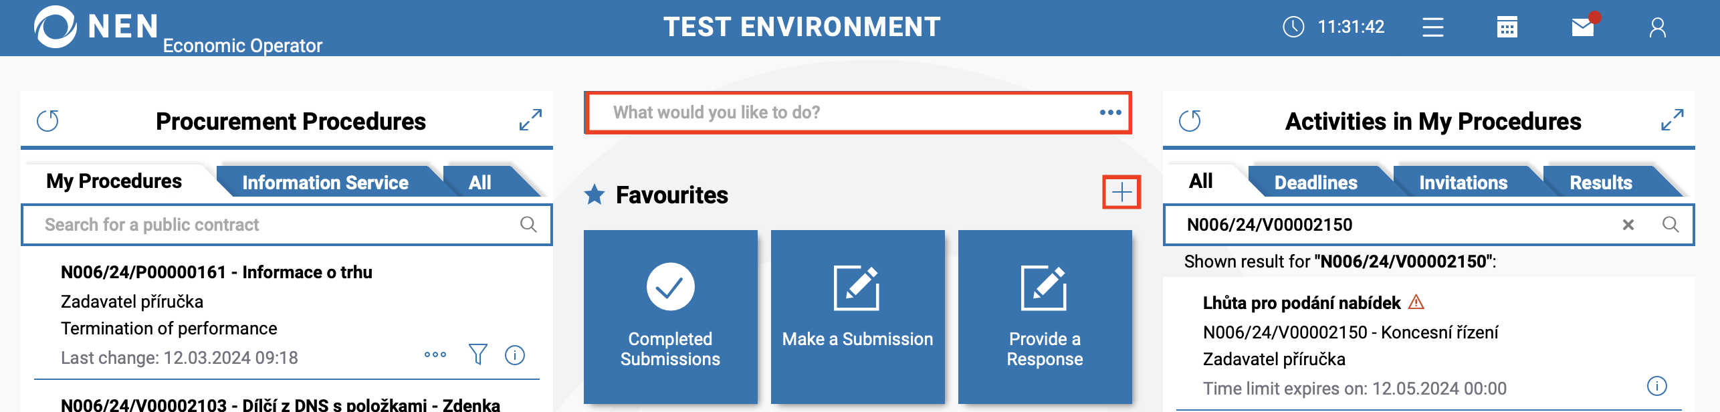
Task: Open the calendar icon in header
Action: pyautogui.click(x=1507, y=27)
